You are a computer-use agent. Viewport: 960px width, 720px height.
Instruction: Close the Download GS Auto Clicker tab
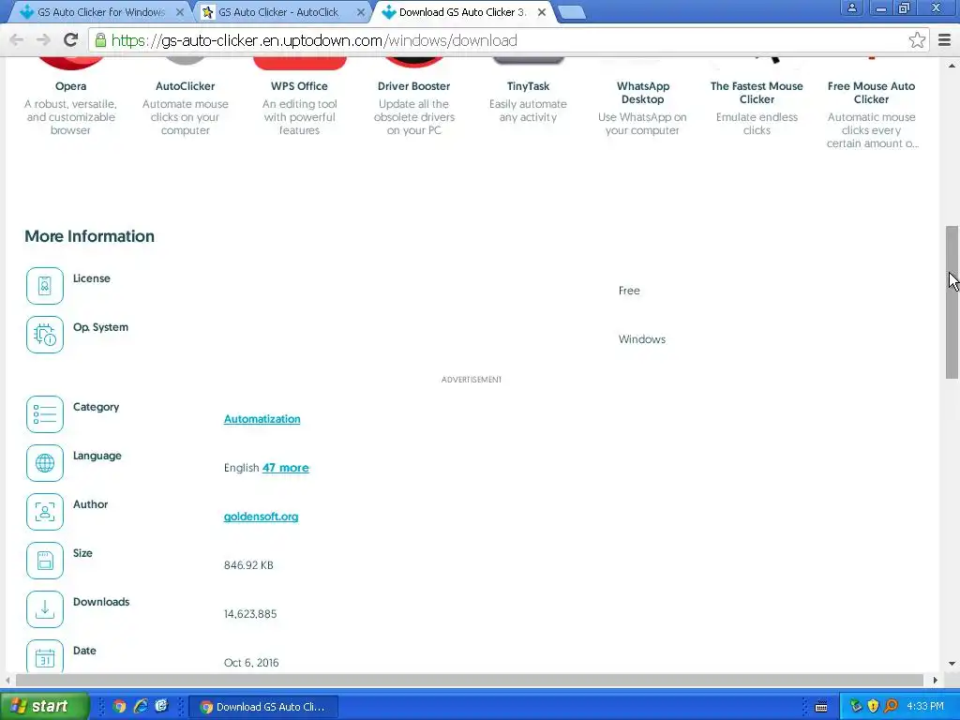point(541,12)
